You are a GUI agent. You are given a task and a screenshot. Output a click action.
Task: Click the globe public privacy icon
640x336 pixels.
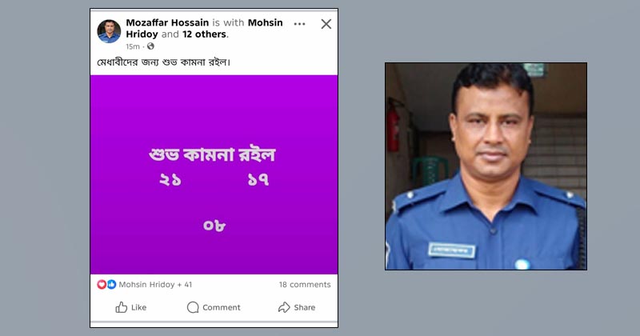tap(150, 46)
